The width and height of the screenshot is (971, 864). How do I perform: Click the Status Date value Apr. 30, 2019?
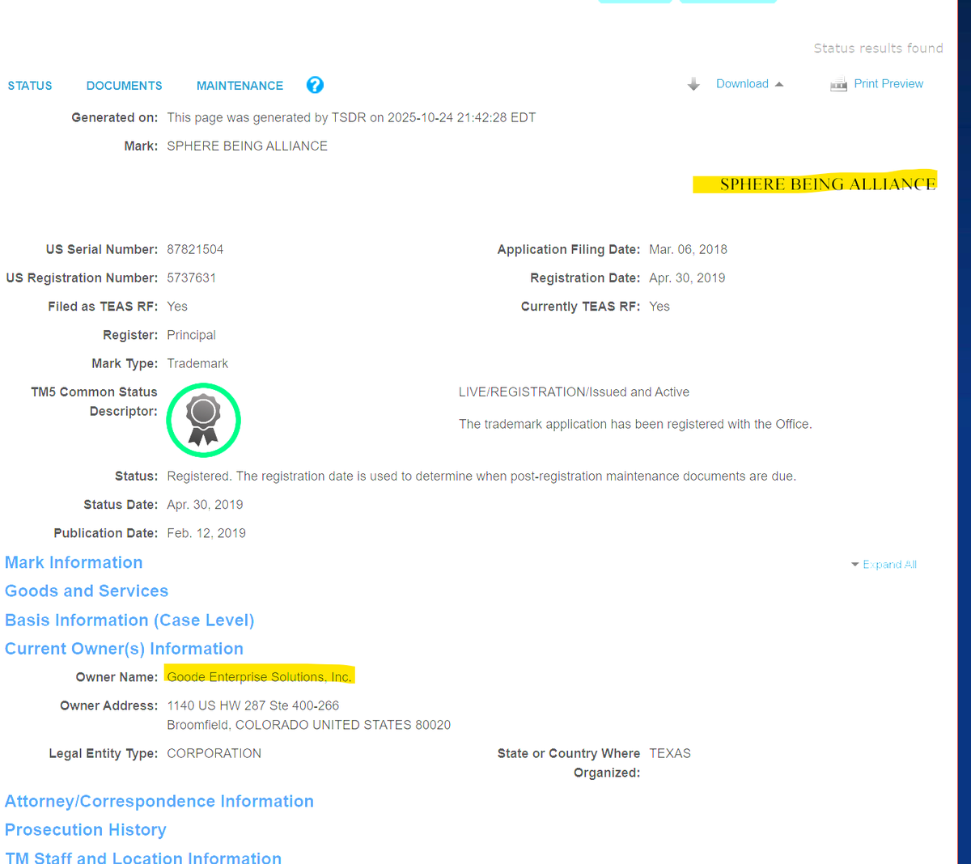click(x=205, y=505)
